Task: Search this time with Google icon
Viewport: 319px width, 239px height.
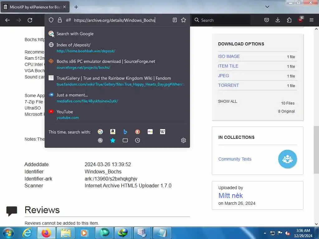Action: 100,132
